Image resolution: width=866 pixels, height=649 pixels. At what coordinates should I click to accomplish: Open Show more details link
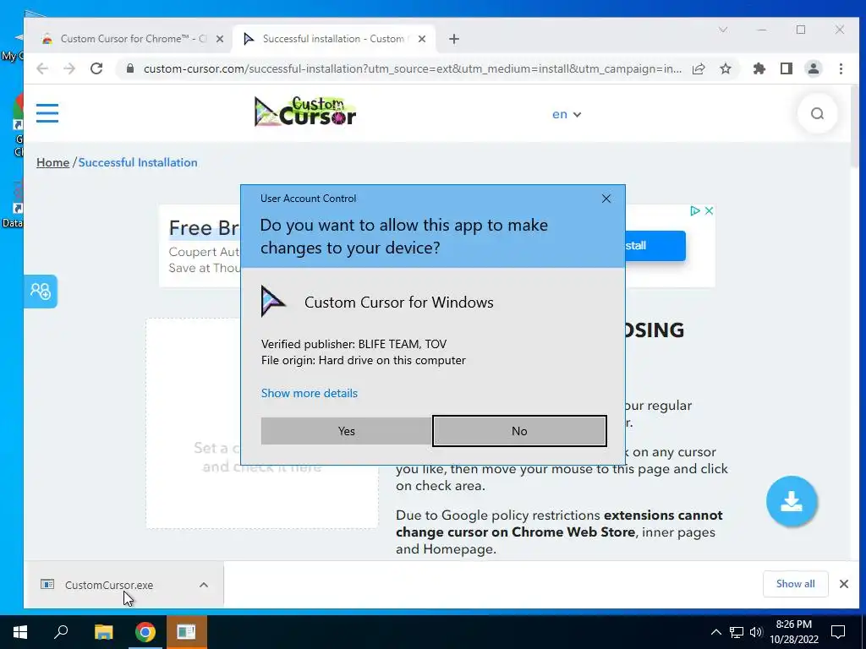(310, 393)
